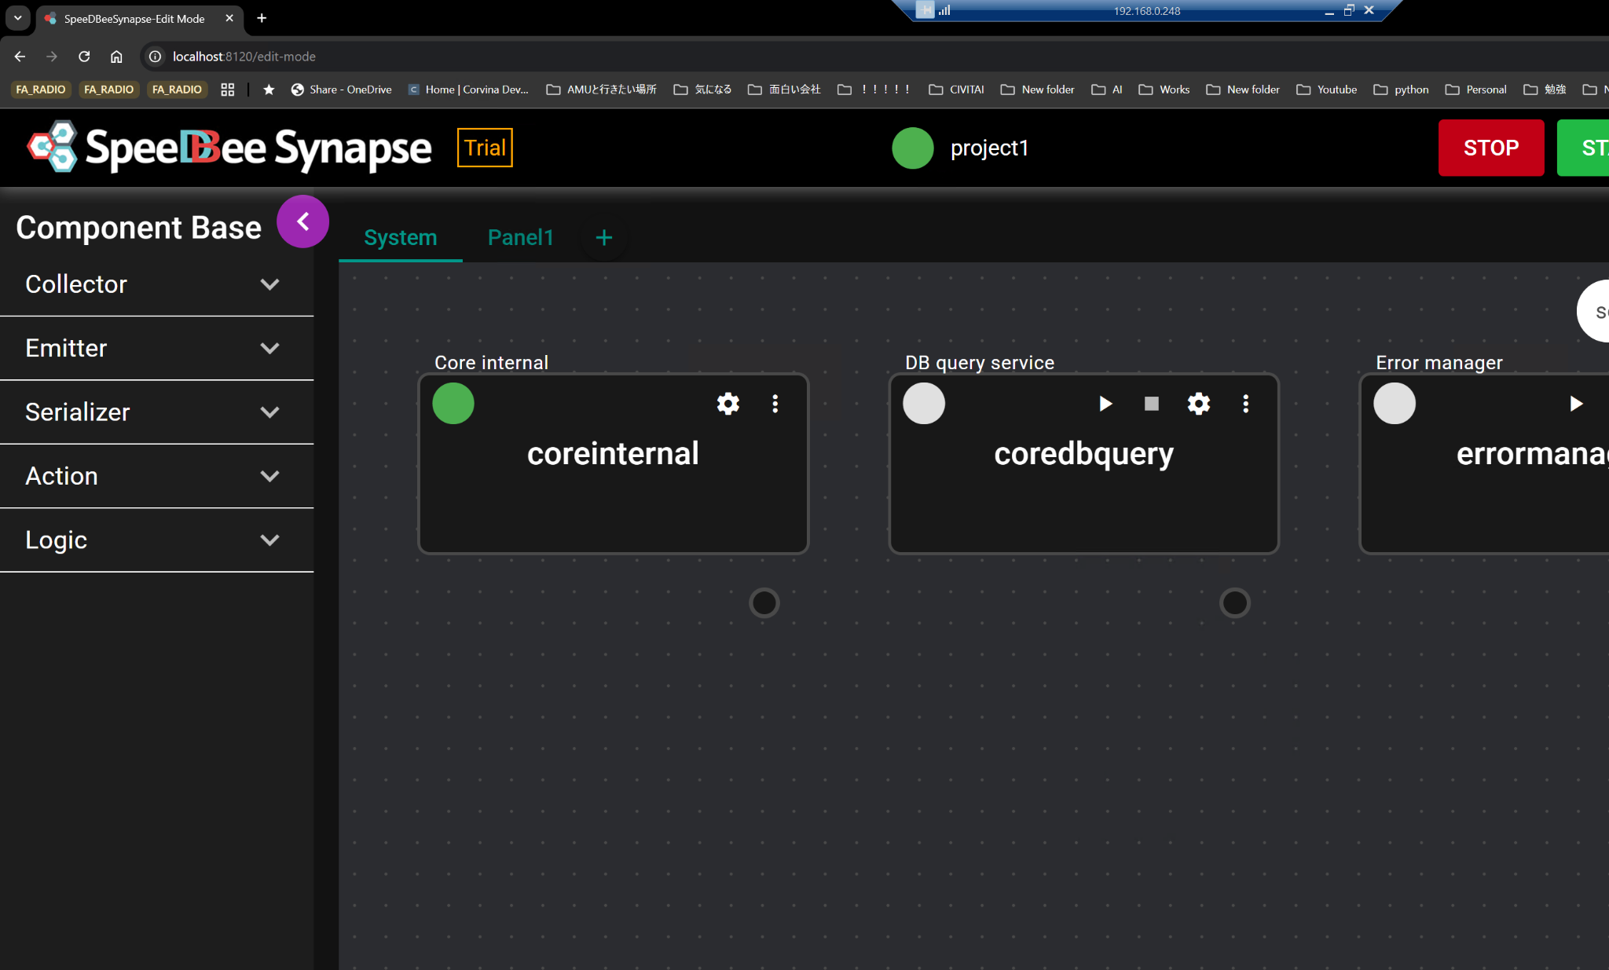1609x970 pixels.
Task: Open settings gear on coreinternal card
Action: point(728,404)
